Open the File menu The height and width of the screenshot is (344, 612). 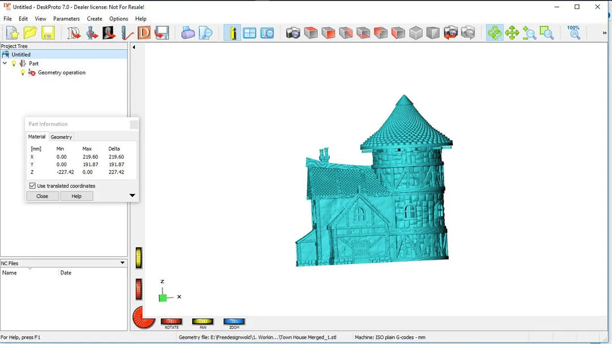pyautogui.click(x=7, y=19)
